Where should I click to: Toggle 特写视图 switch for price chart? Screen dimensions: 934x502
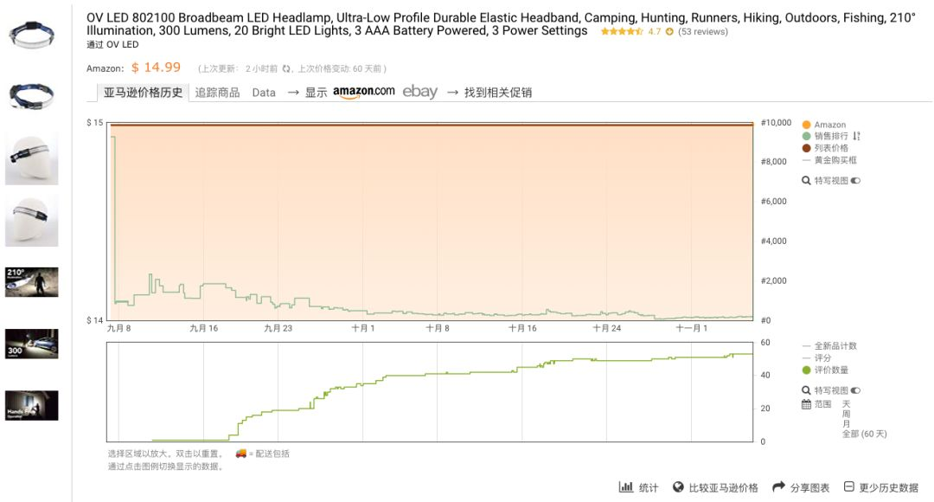tap(856, 181)
